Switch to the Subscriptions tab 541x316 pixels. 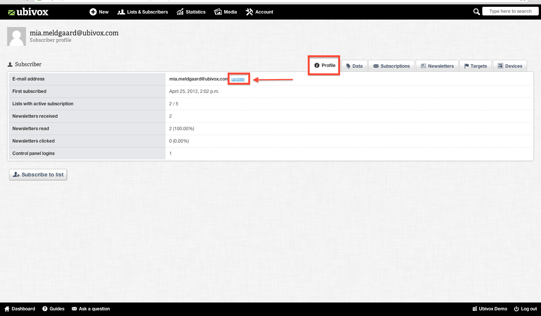click(x=392, y=66)
